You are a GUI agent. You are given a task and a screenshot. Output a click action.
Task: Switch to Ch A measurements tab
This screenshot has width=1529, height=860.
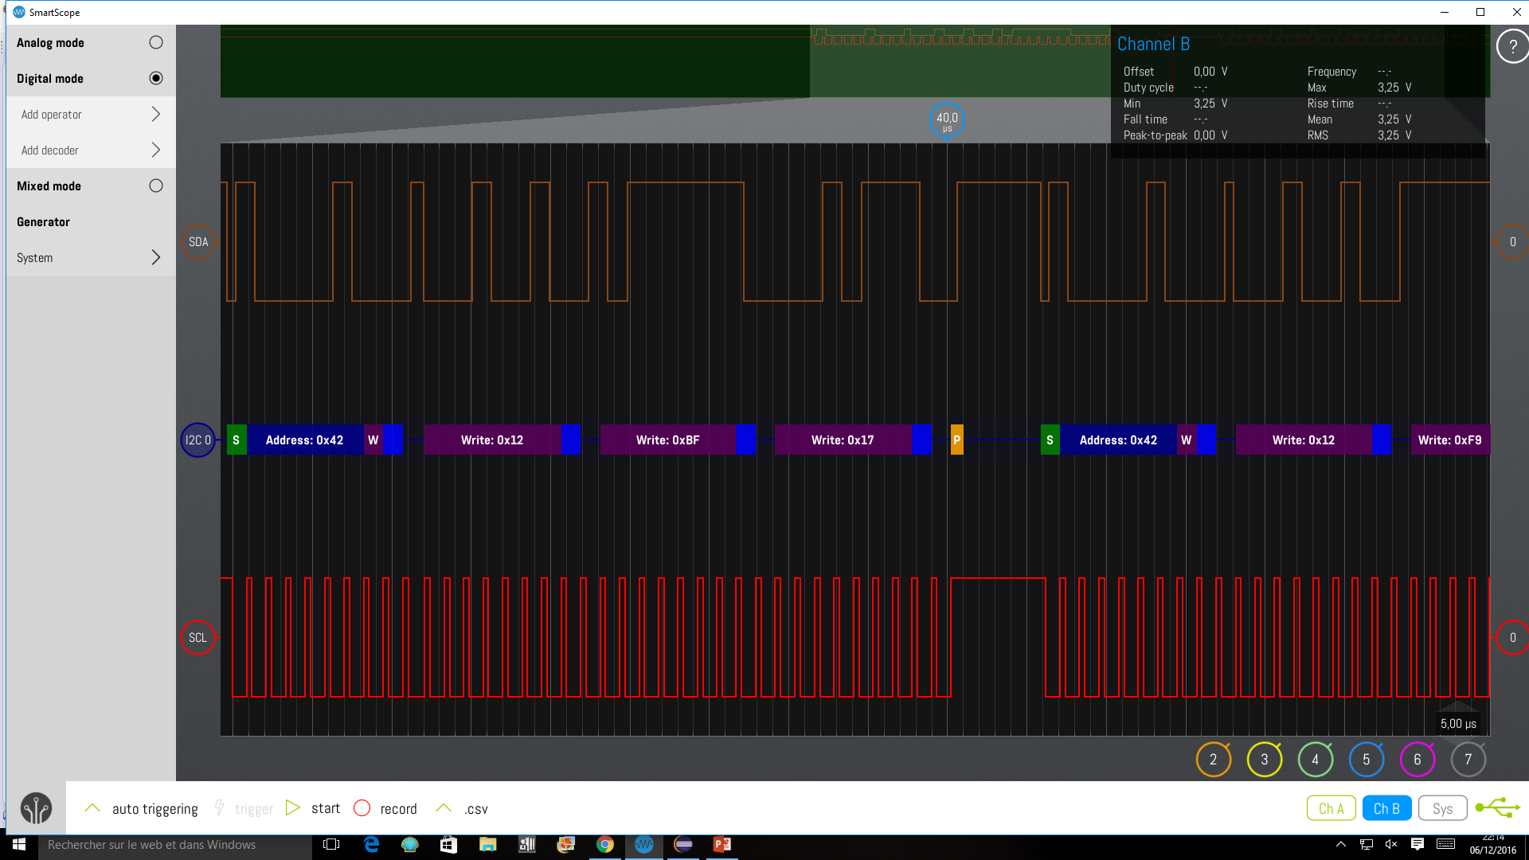(1331, 808)
